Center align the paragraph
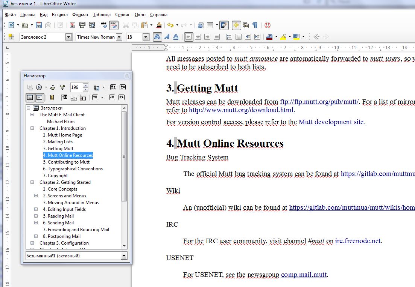Image resolution: width=415 pixels, height=287 pixels. [x=198, y=37]
